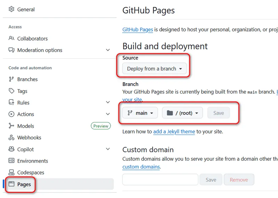The height and width of the screenshot is (198, 278).
Task: Click the Remove custom domain button
Action: point(239,180)
